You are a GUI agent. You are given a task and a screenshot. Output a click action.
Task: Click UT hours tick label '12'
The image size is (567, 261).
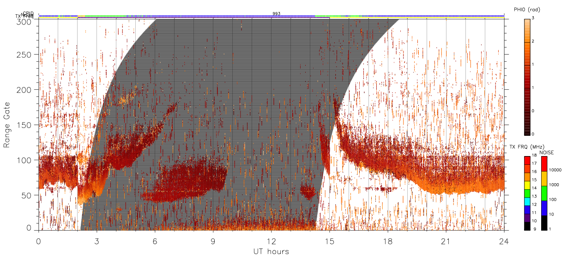(271, 242)
